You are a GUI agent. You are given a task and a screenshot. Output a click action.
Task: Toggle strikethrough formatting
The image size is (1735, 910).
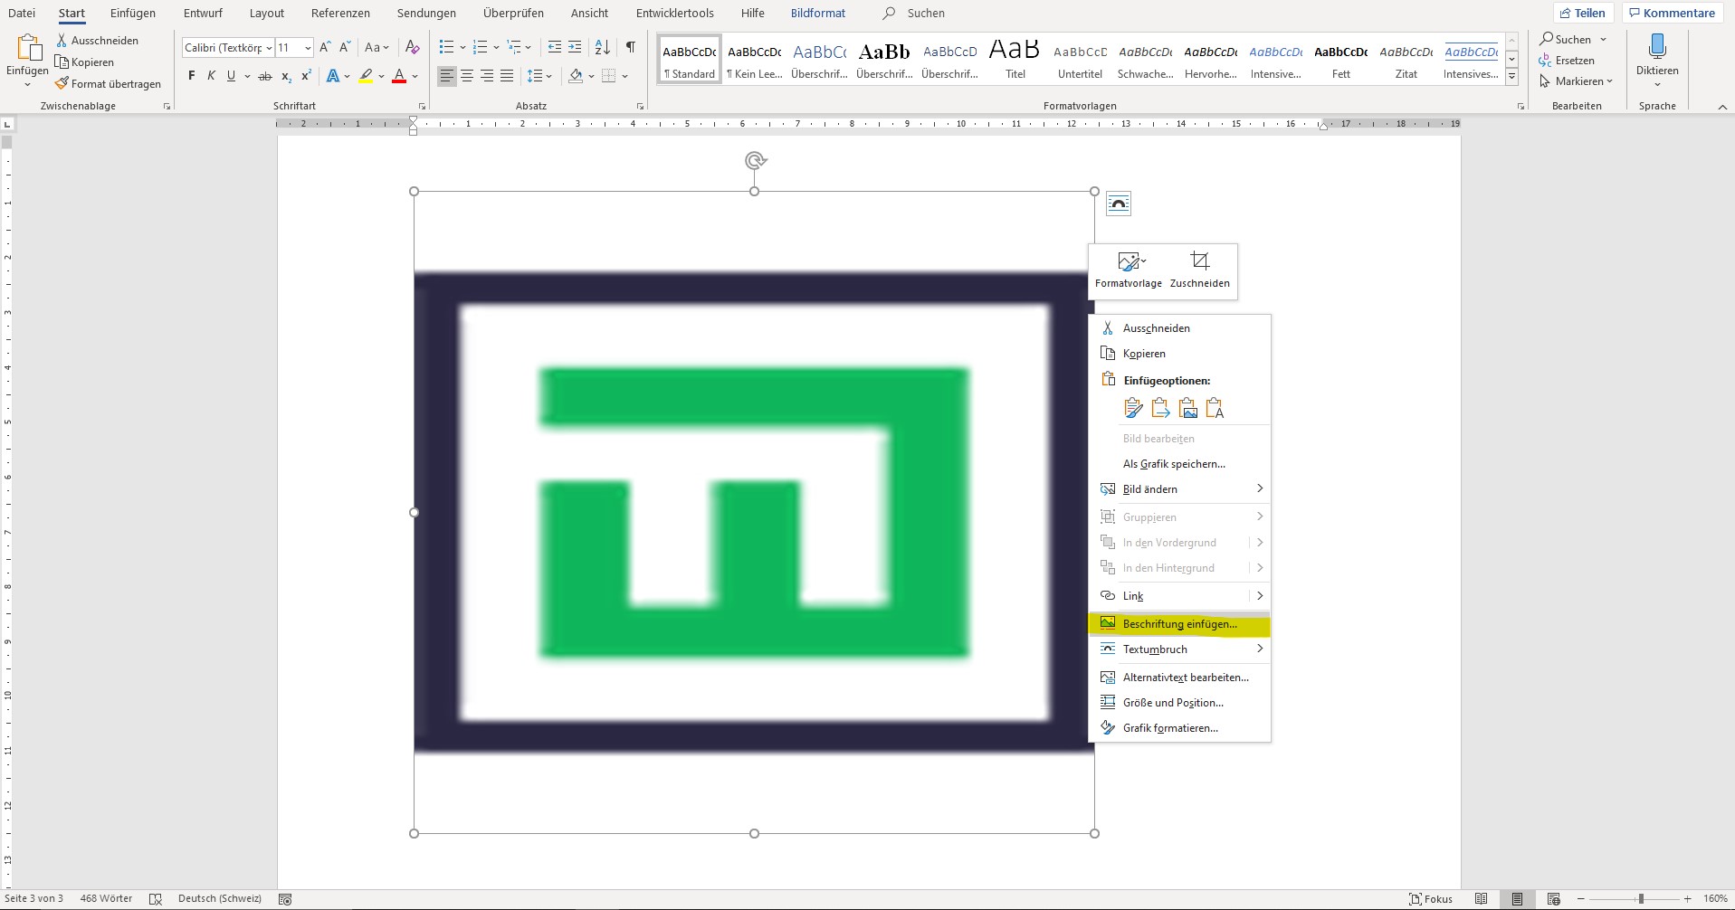coord(265,76)
